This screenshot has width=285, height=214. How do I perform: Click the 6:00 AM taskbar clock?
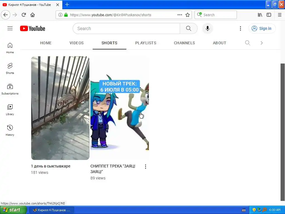click(275, 210)
